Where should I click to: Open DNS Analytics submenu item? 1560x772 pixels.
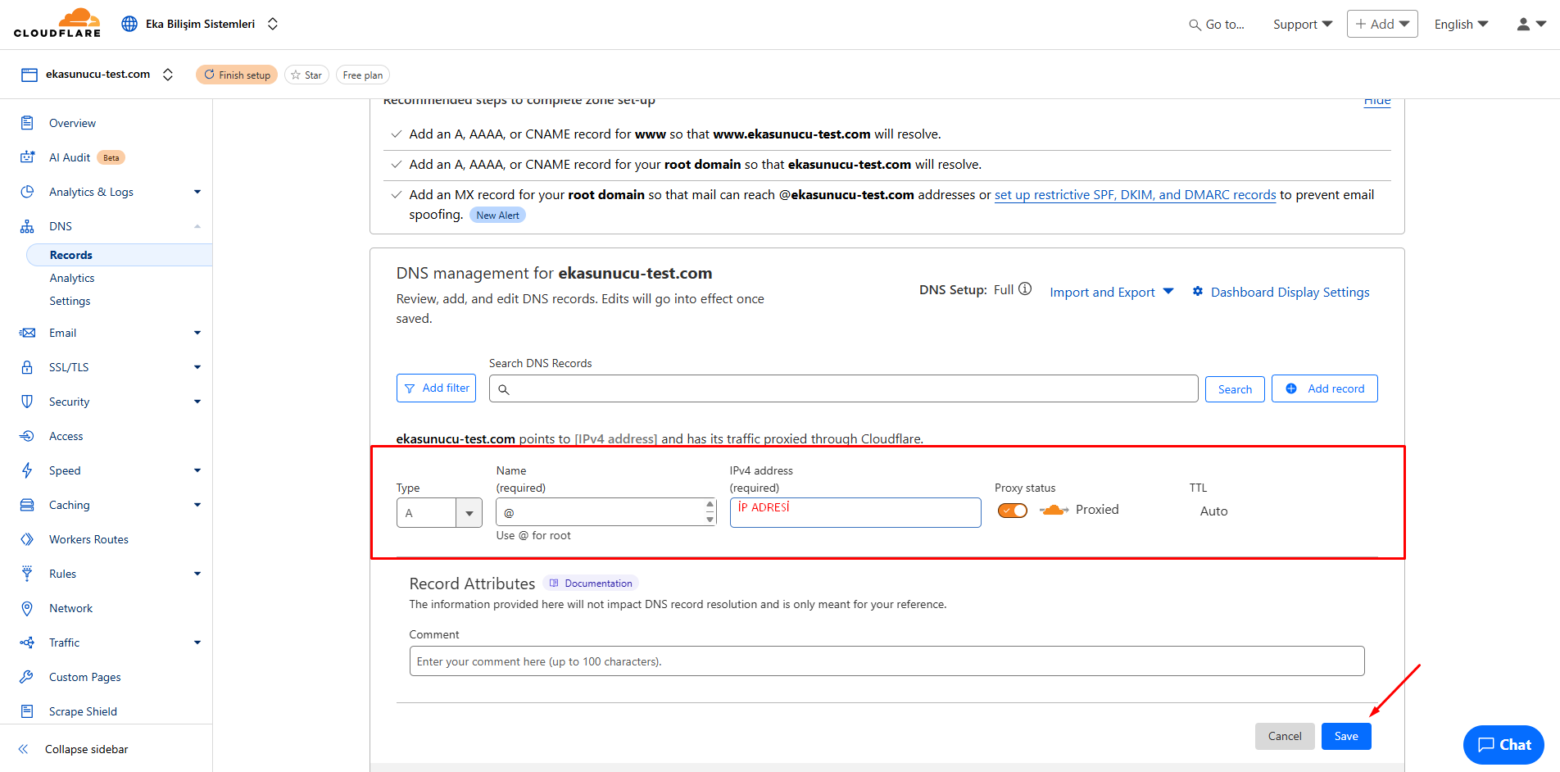pos(72,278)
